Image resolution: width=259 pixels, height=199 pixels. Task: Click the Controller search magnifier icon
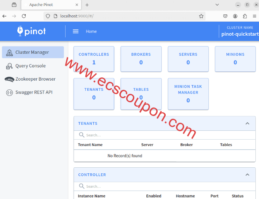pyautogui.click(x=82, y=186)
